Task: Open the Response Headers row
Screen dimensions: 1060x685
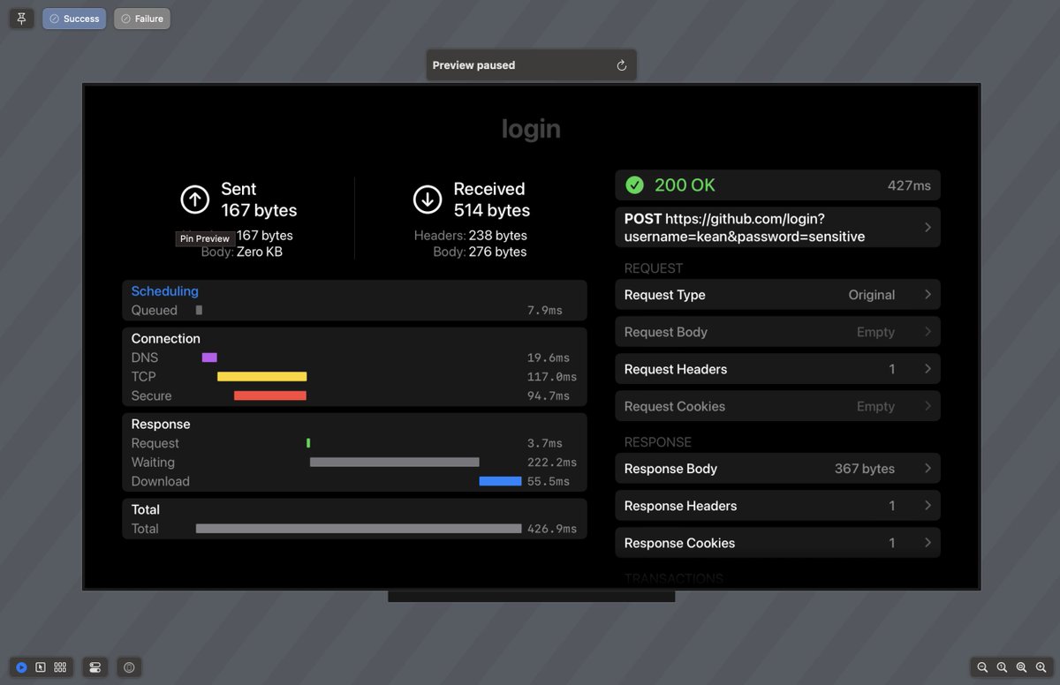Action: point(777,506)
